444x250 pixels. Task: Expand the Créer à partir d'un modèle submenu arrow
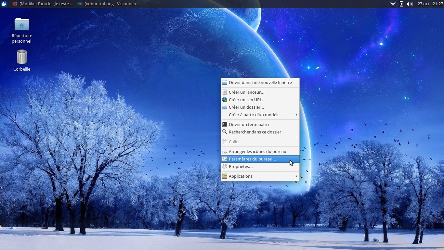[x=296, y=115]
